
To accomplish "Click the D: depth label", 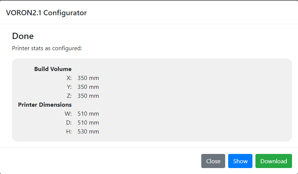I will click(69, 123).
